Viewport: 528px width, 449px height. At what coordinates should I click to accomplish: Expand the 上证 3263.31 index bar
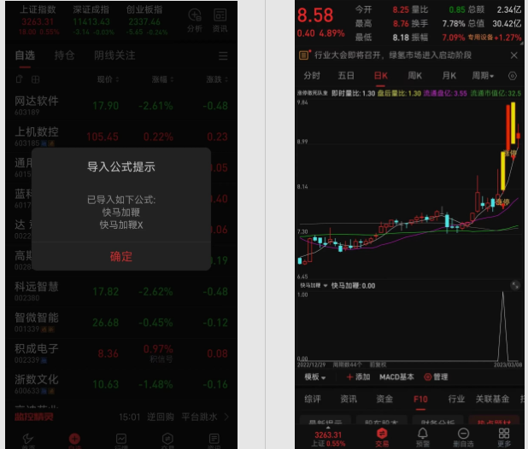click(x=328, y=436)
